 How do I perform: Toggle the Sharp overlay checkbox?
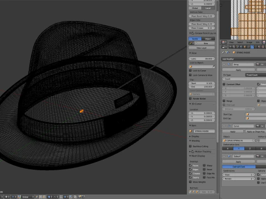(204, 165)
